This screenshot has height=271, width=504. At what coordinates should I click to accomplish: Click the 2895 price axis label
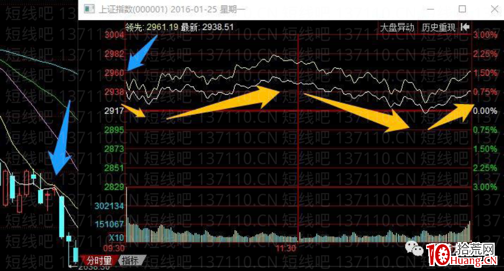tap(114, 130)
